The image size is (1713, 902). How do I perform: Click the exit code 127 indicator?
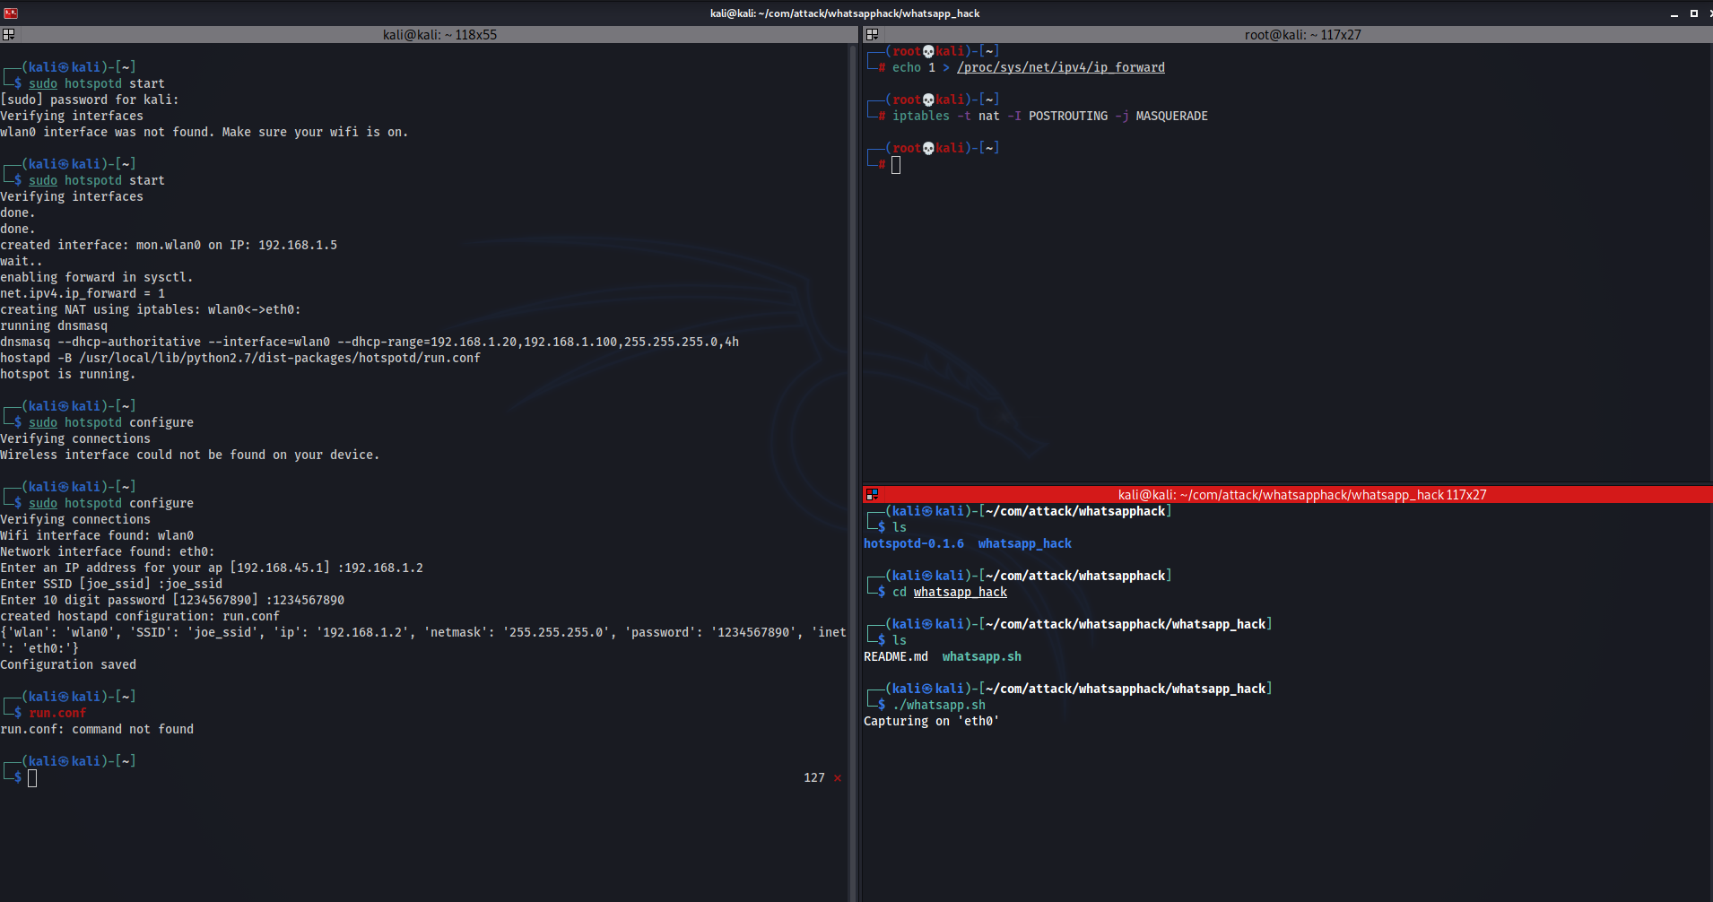pyautogui.click(x=814, y=777)
